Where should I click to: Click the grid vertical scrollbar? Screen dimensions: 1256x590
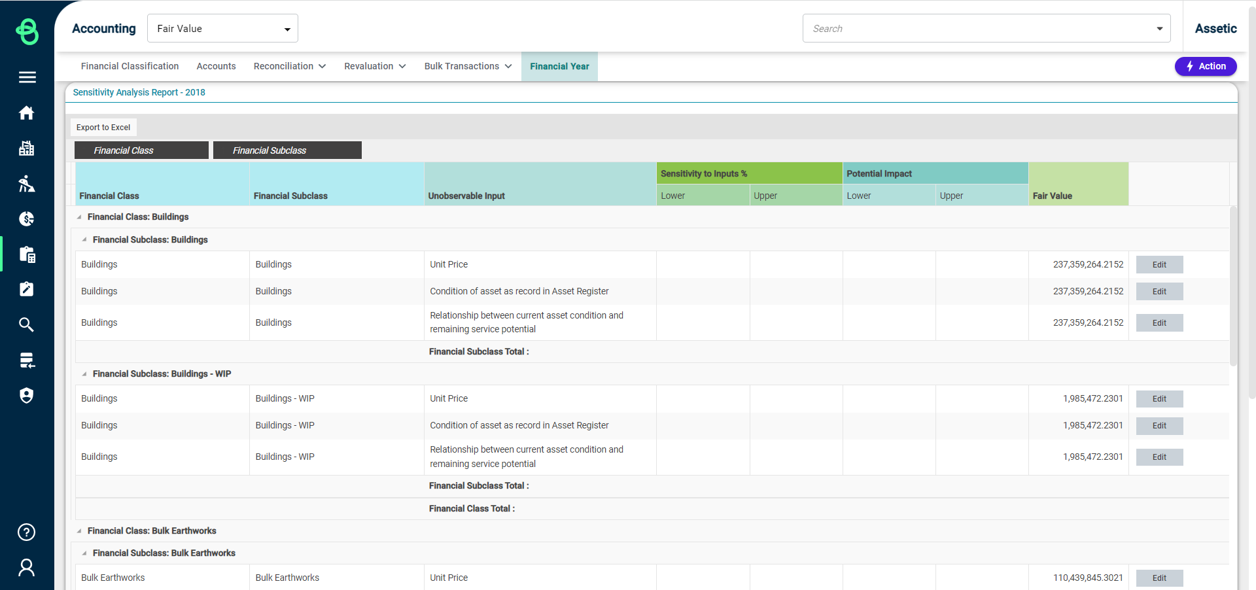1233,286
